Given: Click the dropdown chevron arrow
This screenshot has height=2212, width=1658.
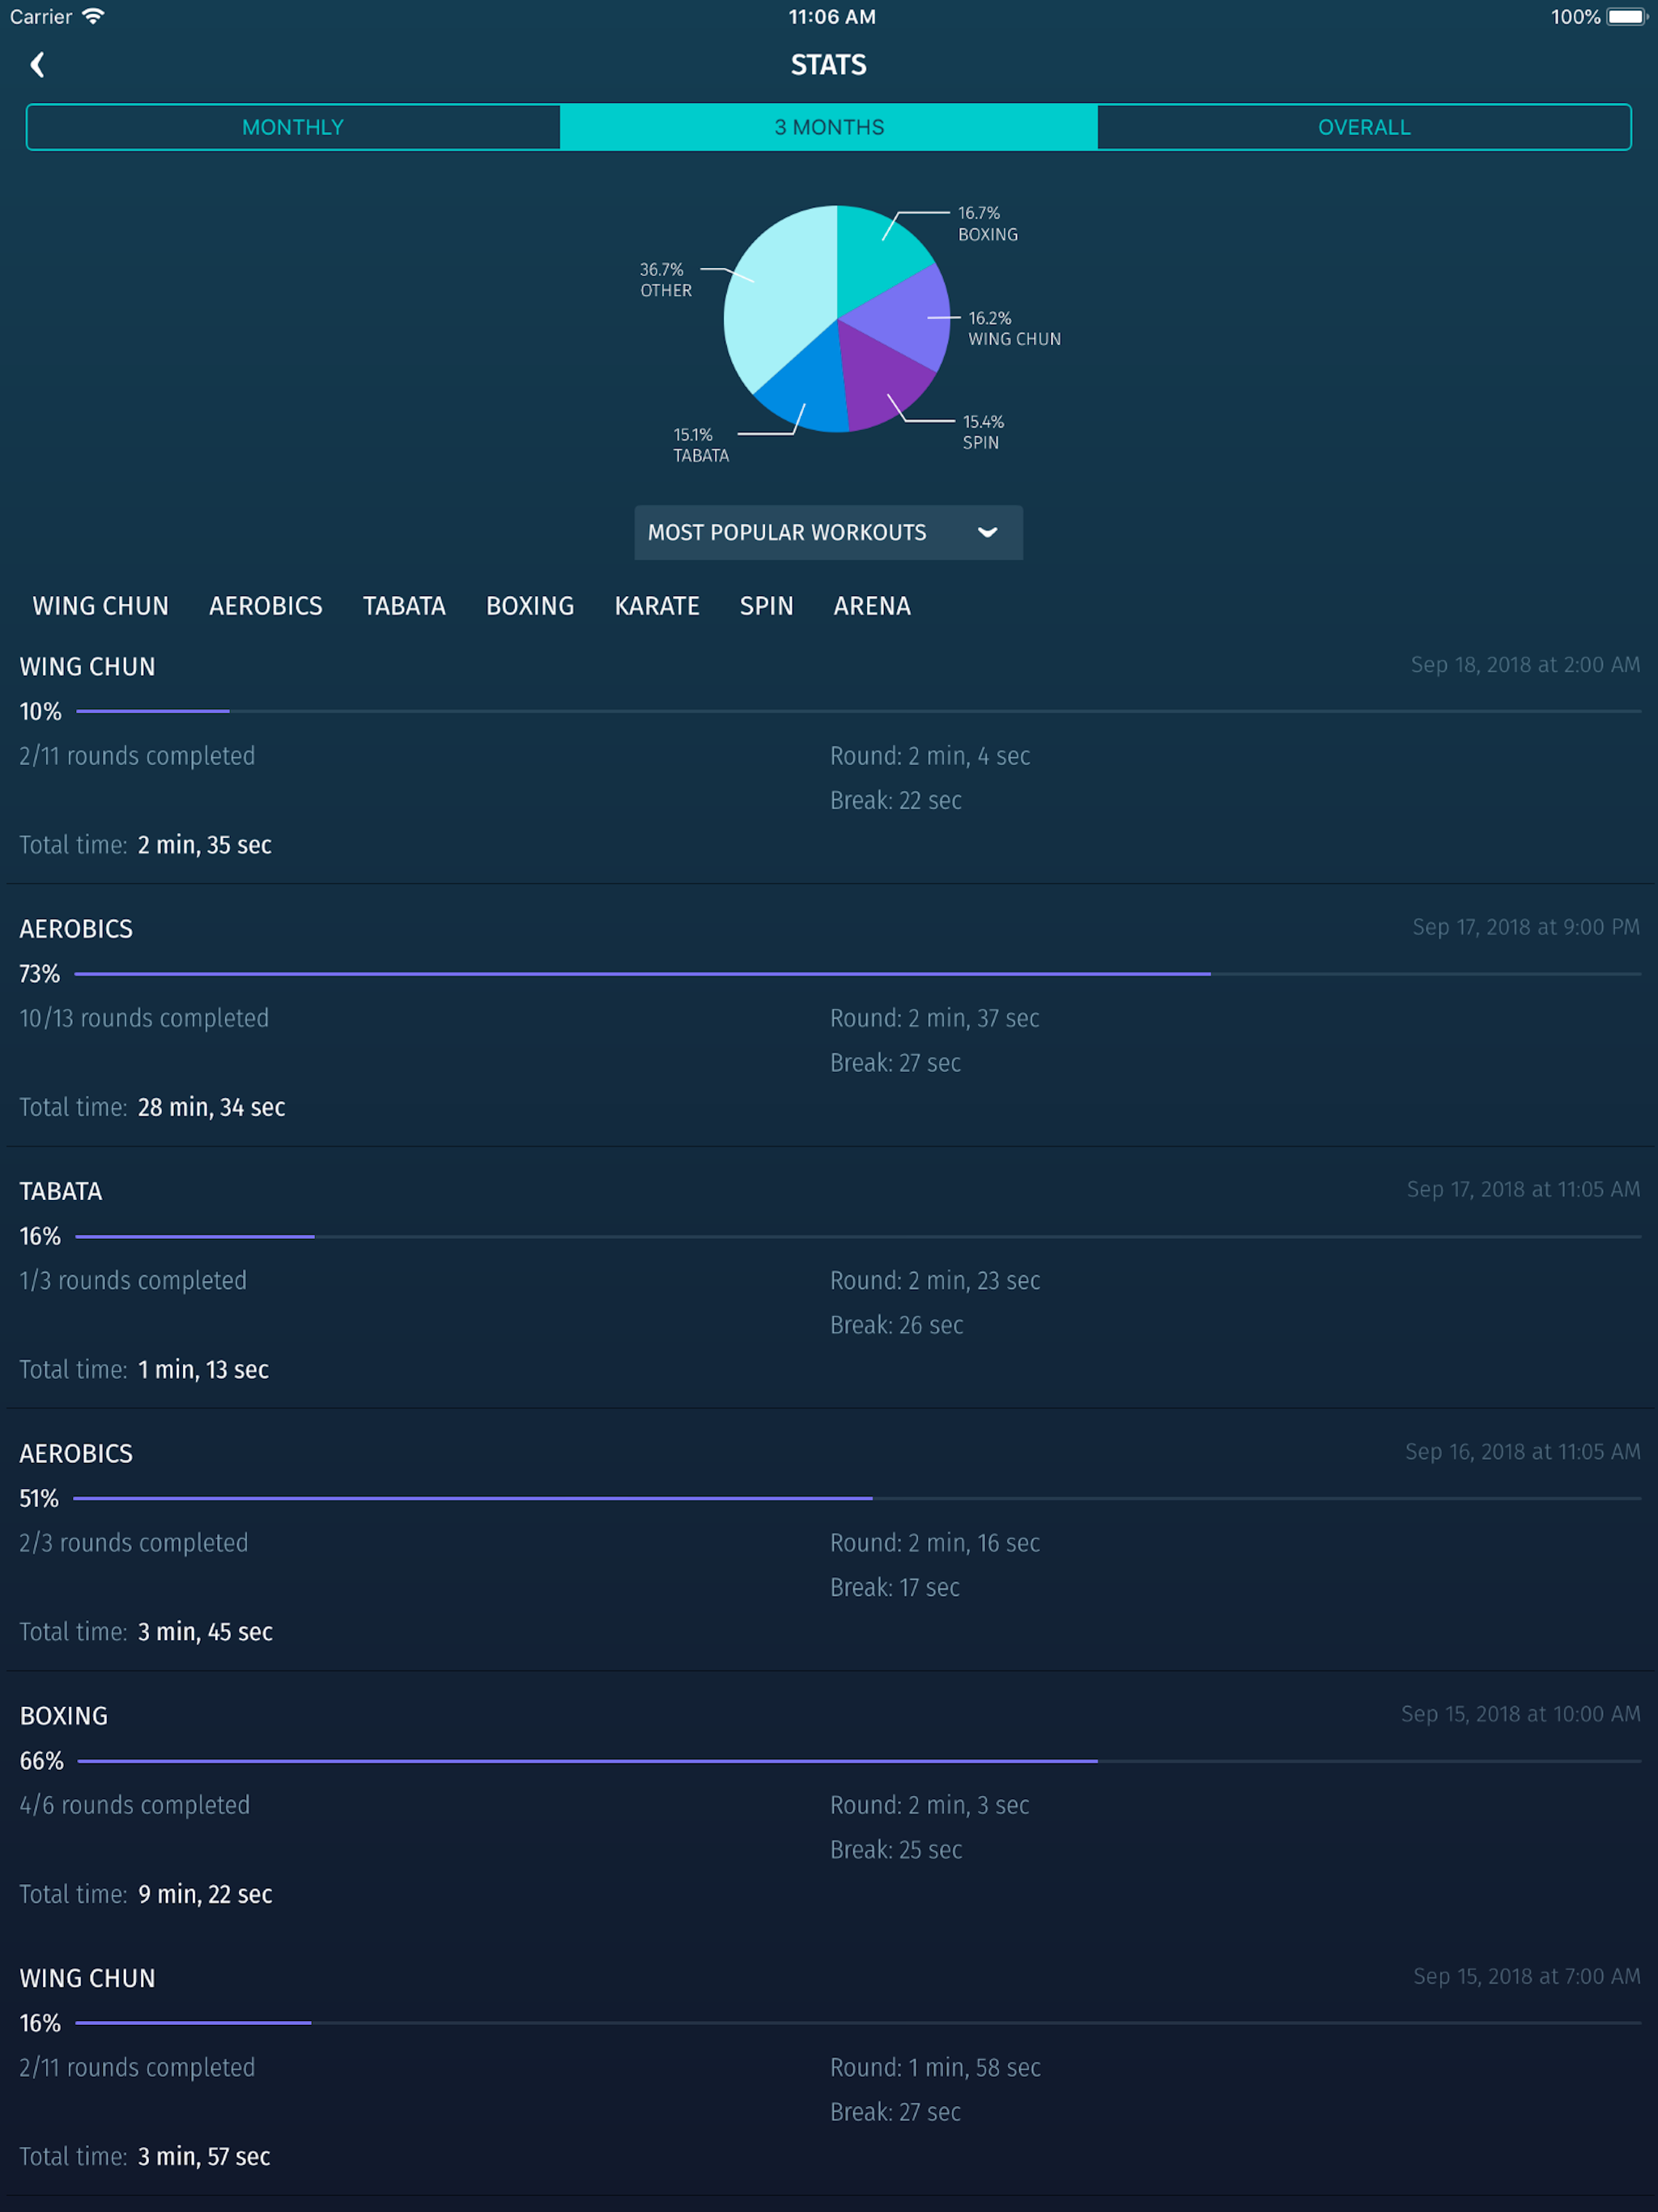Looking at the screenshot, I should pyautogui.click(x=987, y=532).
